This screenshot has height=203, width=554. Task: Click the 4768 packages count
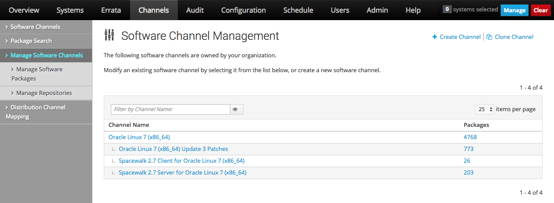pyautogui.click(x=470, y=137)
